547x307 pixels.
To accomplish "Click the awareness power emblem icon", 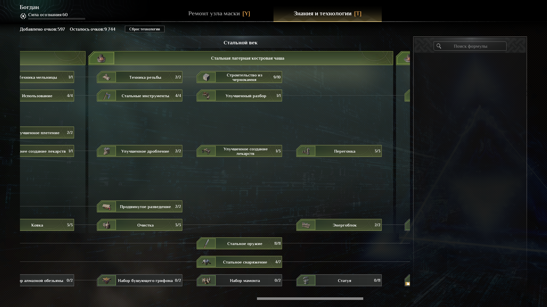I will click(x=23, y=16).
